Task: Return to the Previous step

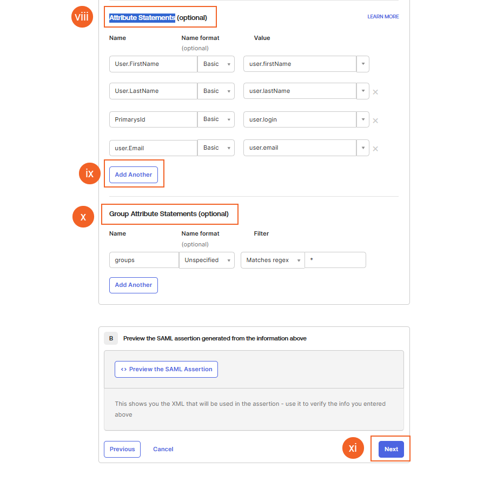Action: coord(122,449)
